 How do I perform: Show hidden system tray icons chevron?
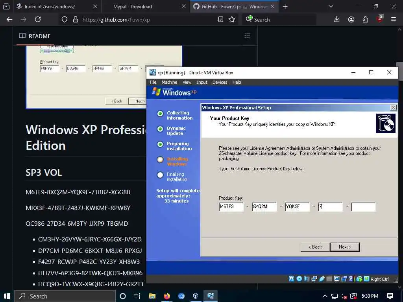(325, 296)
